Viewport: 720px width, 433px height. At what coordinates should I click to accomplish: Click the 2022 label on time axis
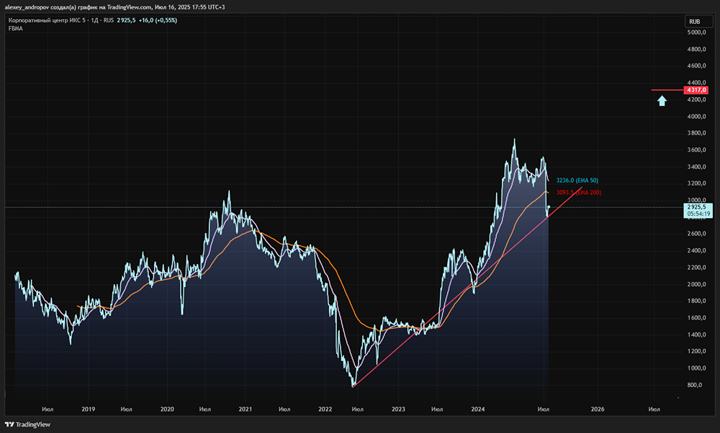click(325, 409)
